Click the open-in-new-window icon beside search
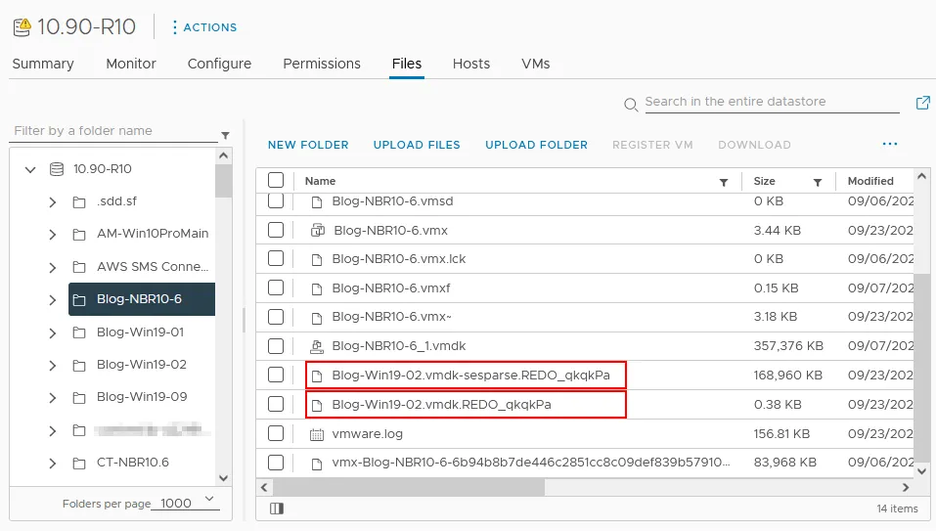The width and height of the screenshot is (936, 531). pos(922,103)
